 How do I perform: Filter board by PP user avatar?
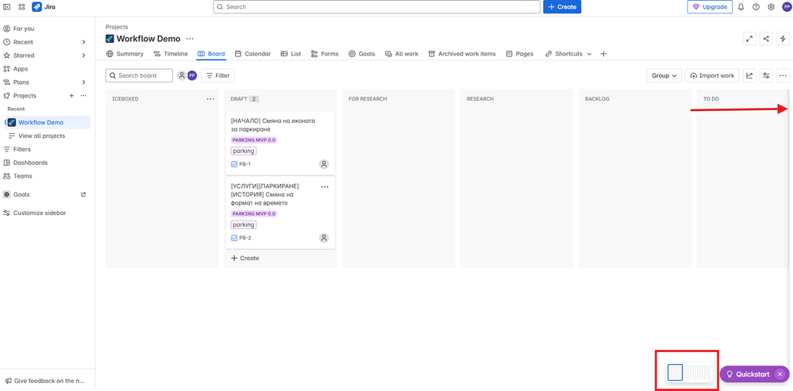pyautogui.click(x=191, y=75)
